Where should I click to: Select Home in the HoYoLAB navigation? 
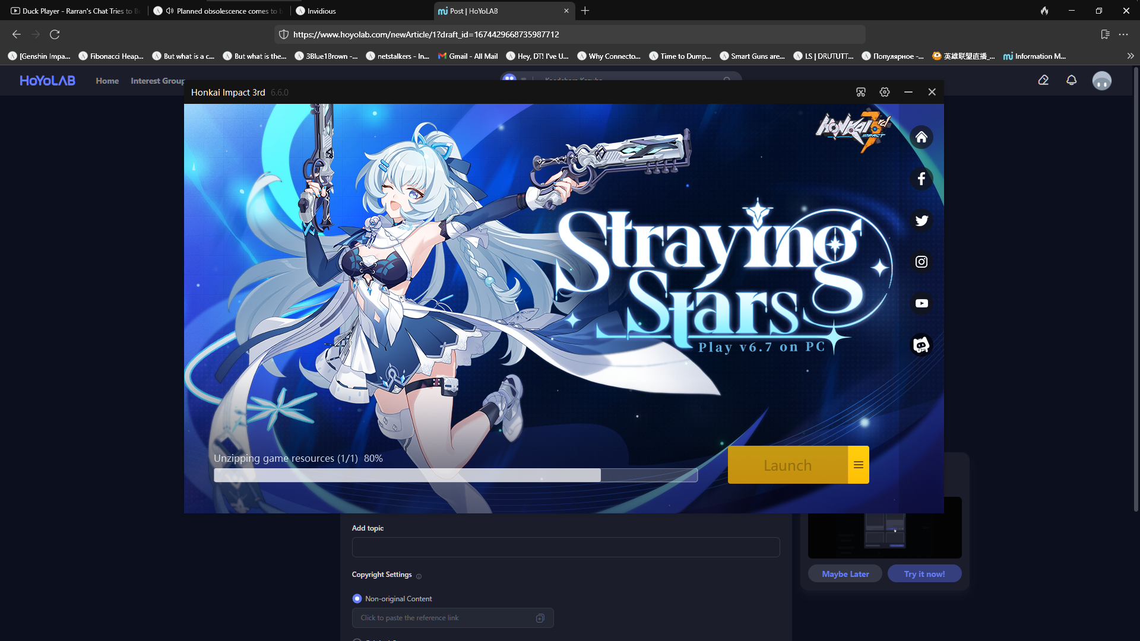pos(107,81)
